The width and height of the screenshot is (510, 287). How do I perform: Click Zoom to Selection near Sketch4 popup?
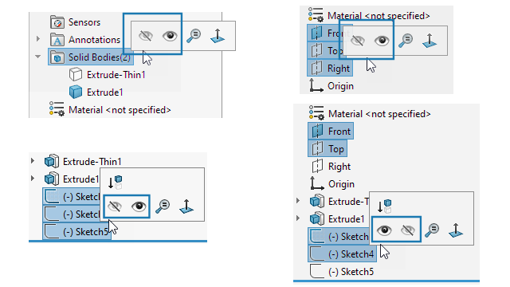click(x=432, y=230)
